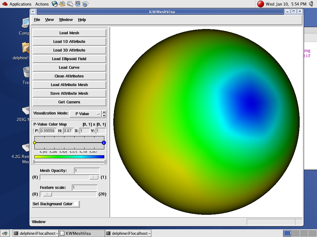The image size is (317, 237).
Task: Click the show desktop icon in taskbar
Action: point(4,233)
